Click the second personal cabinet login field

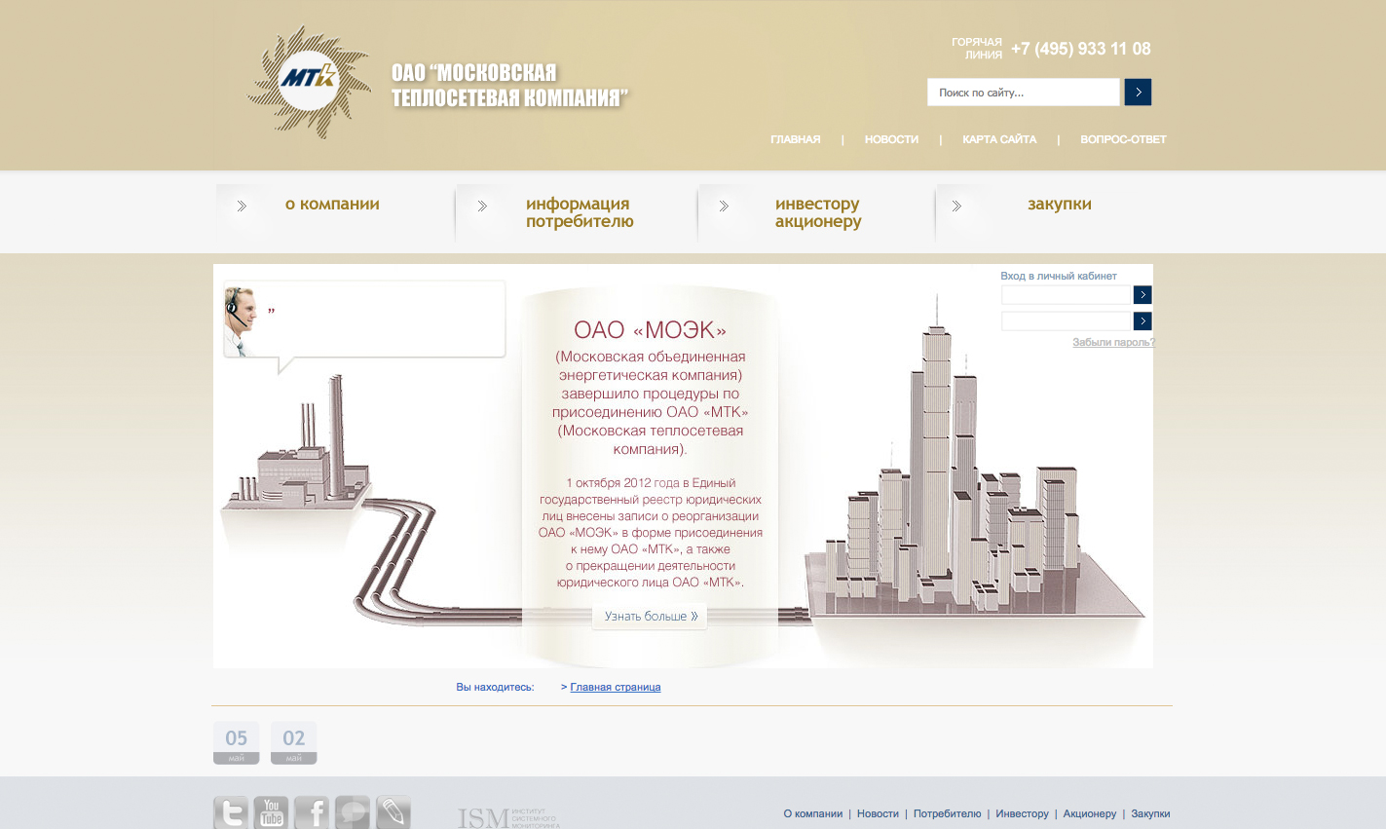coord(1066,320)
